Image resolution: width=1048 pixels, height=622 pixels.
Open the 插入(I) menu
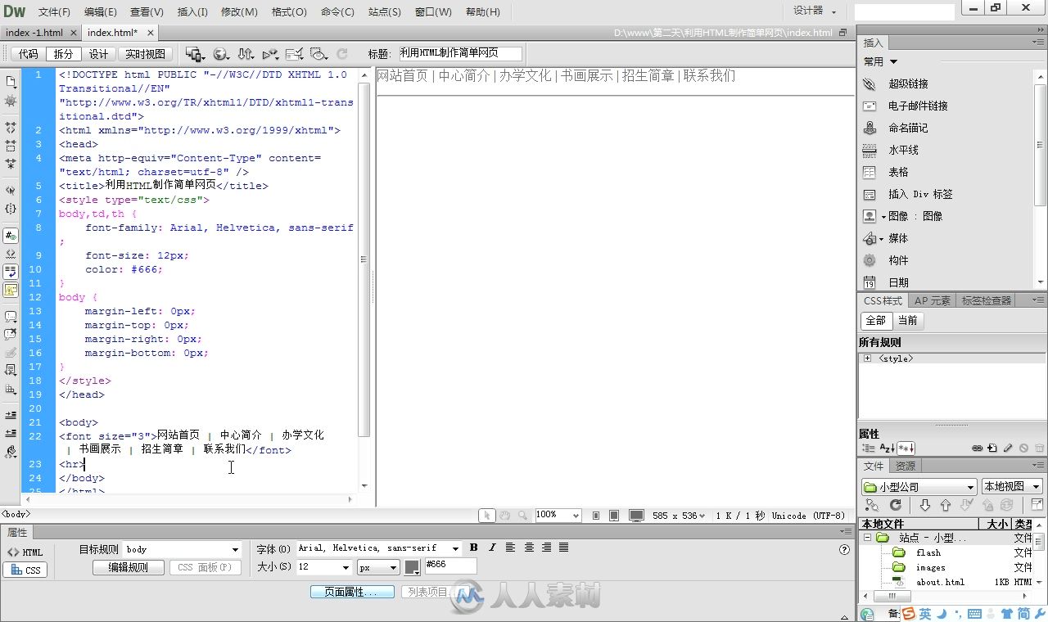click(x=192, y=12)
